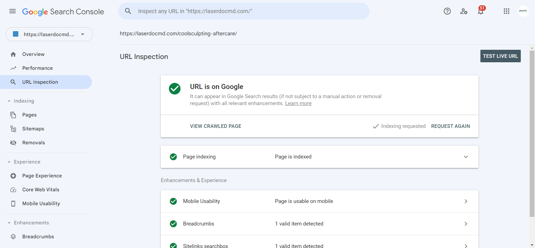The image size is (535, 248).
Task: Open user and permissions settings icon
Action: coord(464,11)
